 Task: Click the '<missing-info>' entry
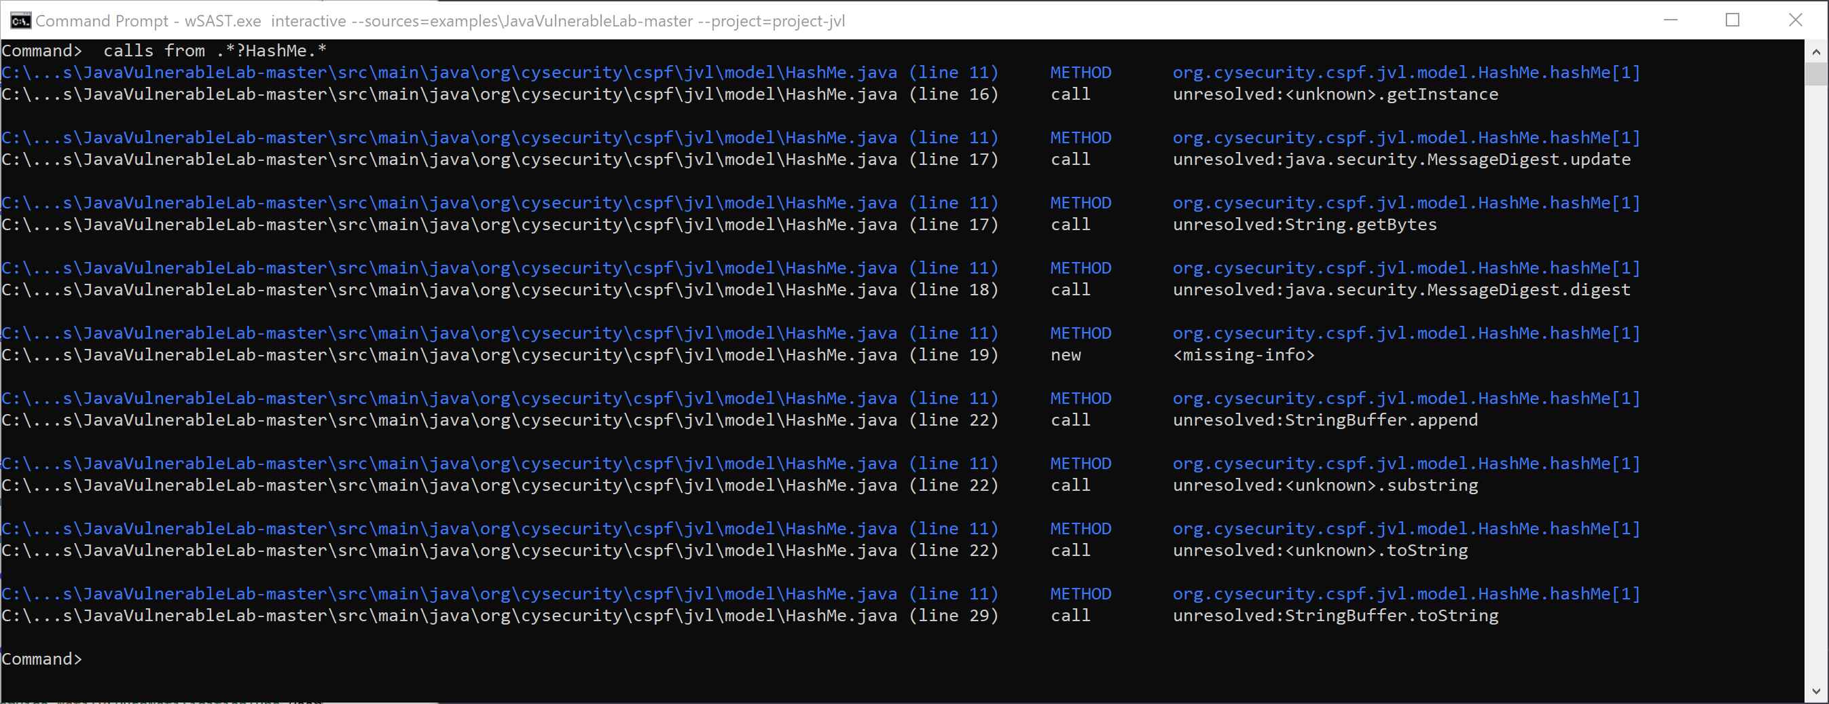click(x=1244, y=355)
